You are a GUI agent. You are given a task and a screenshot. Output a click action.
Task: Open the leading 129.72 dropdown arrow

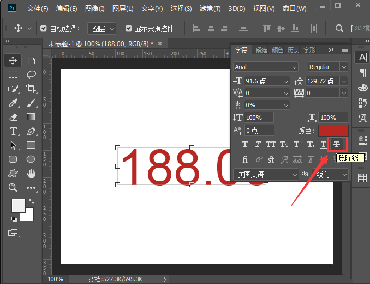coord(344,81)
